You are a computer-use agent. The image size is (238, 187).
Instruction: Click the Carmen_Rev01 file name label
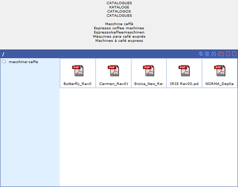click(114, 84)
